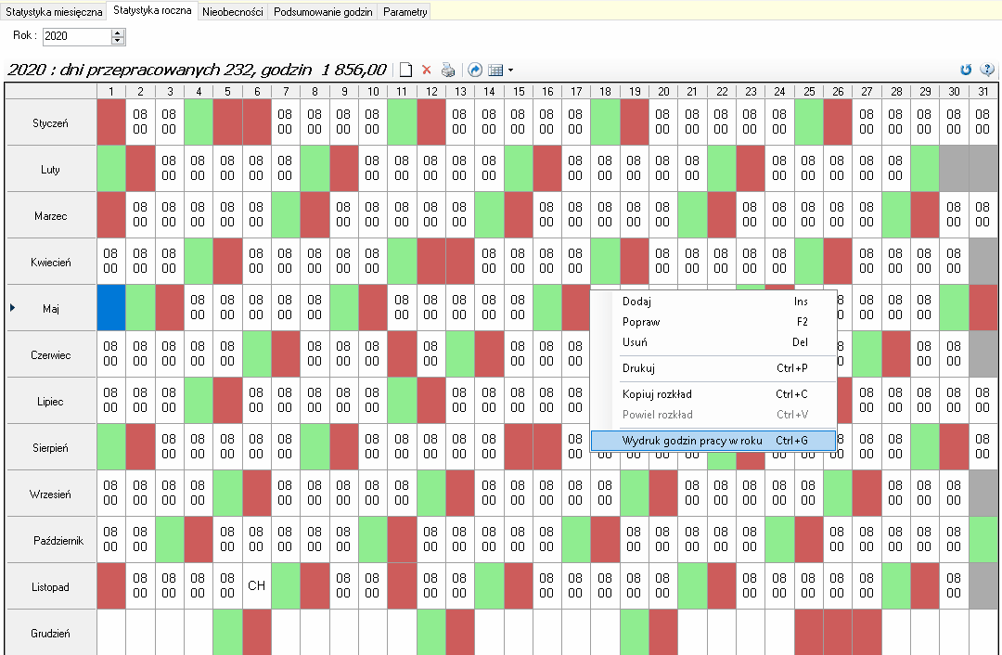Click the Rok year input field
Viewport: 1002px width, 655px height.
pos(77,36)
